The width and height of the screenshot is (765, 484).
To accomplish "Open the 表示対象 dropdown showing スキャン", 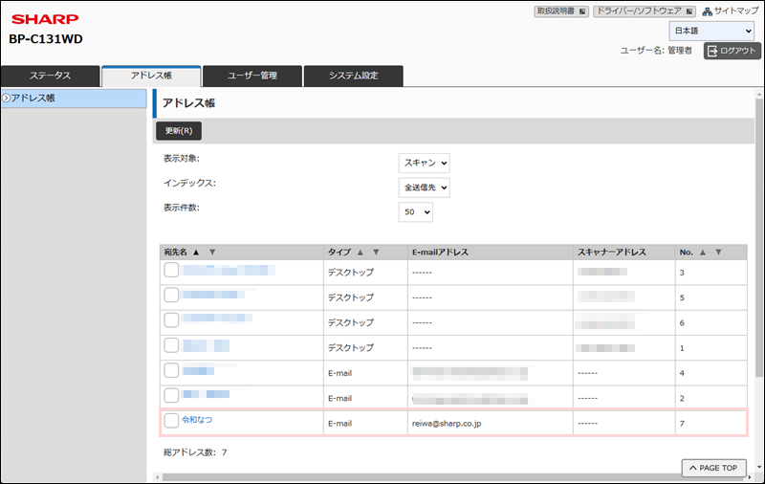I will pos(424,163).
